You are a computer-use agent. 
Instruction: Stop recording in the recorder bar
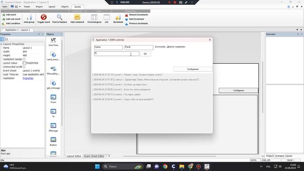point(175,2)
